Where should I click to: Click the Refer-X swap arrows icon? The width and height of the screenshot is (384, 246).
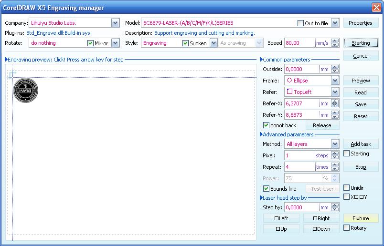coord(334,103)
